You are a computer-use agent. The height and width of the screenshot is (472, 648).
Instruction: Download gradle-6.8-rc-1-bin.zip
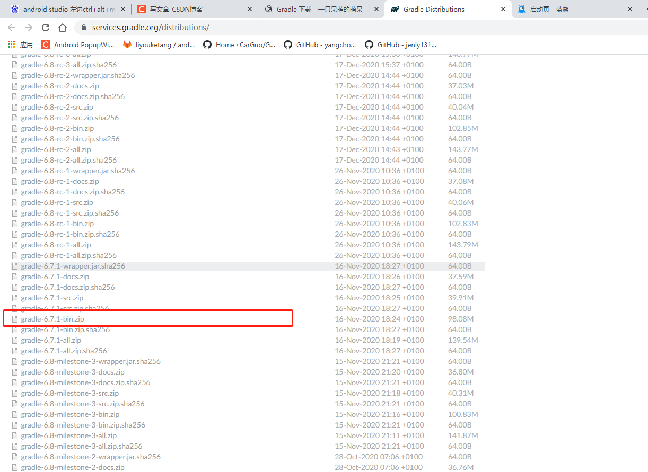[57, 224]
